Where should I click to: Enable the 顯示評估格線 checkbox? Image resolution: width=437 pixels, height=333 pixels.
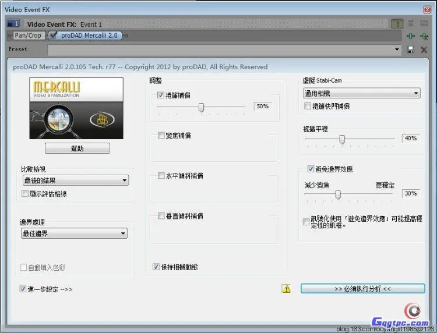click(x=25, y=193)
